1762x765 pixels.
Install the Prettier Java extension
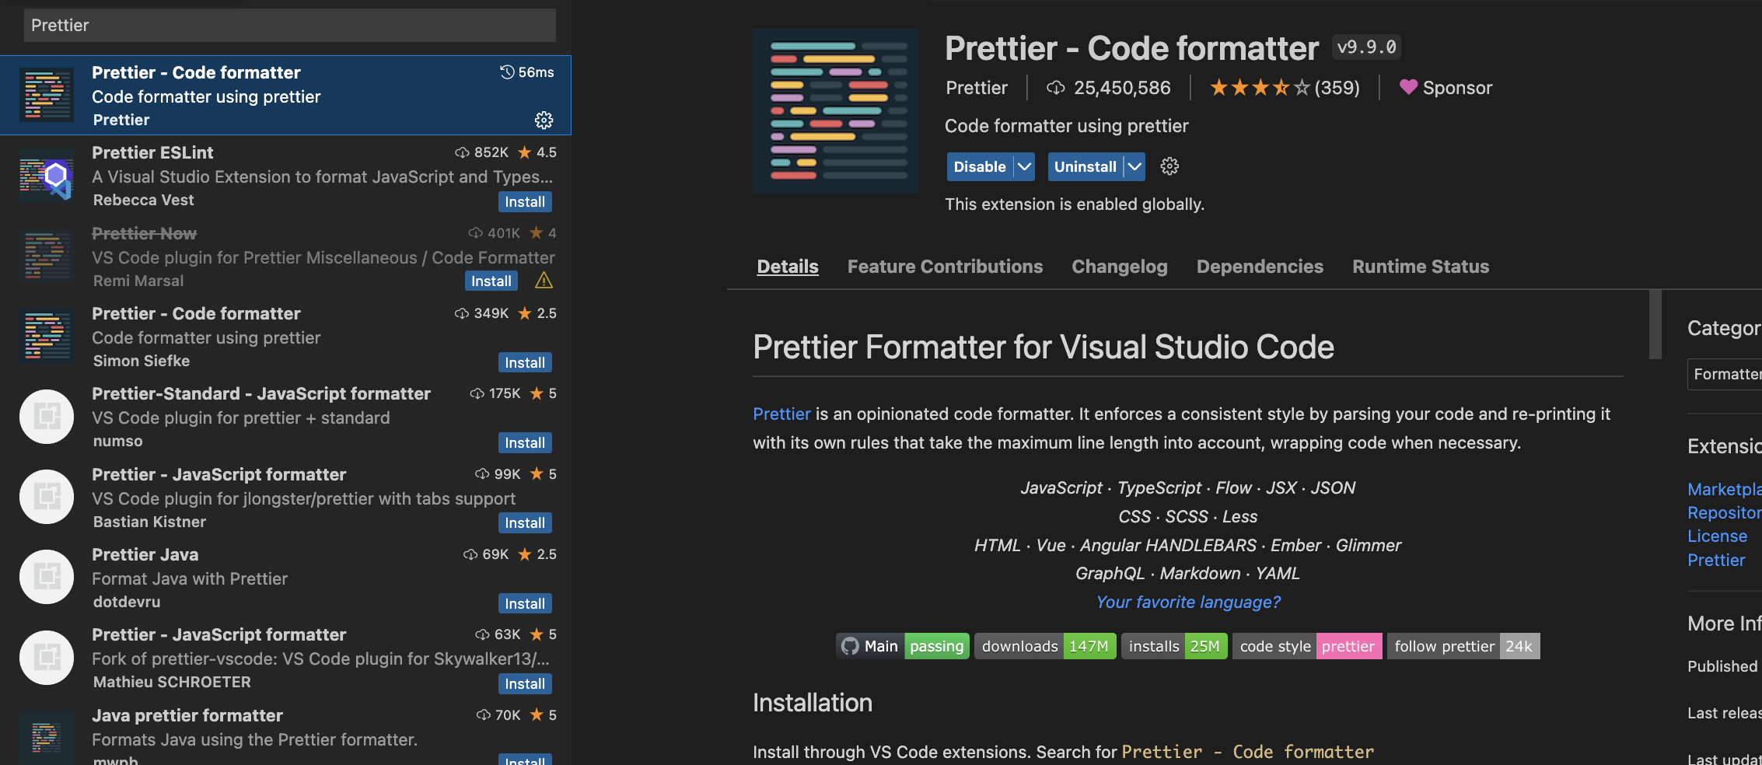(525, 603)
